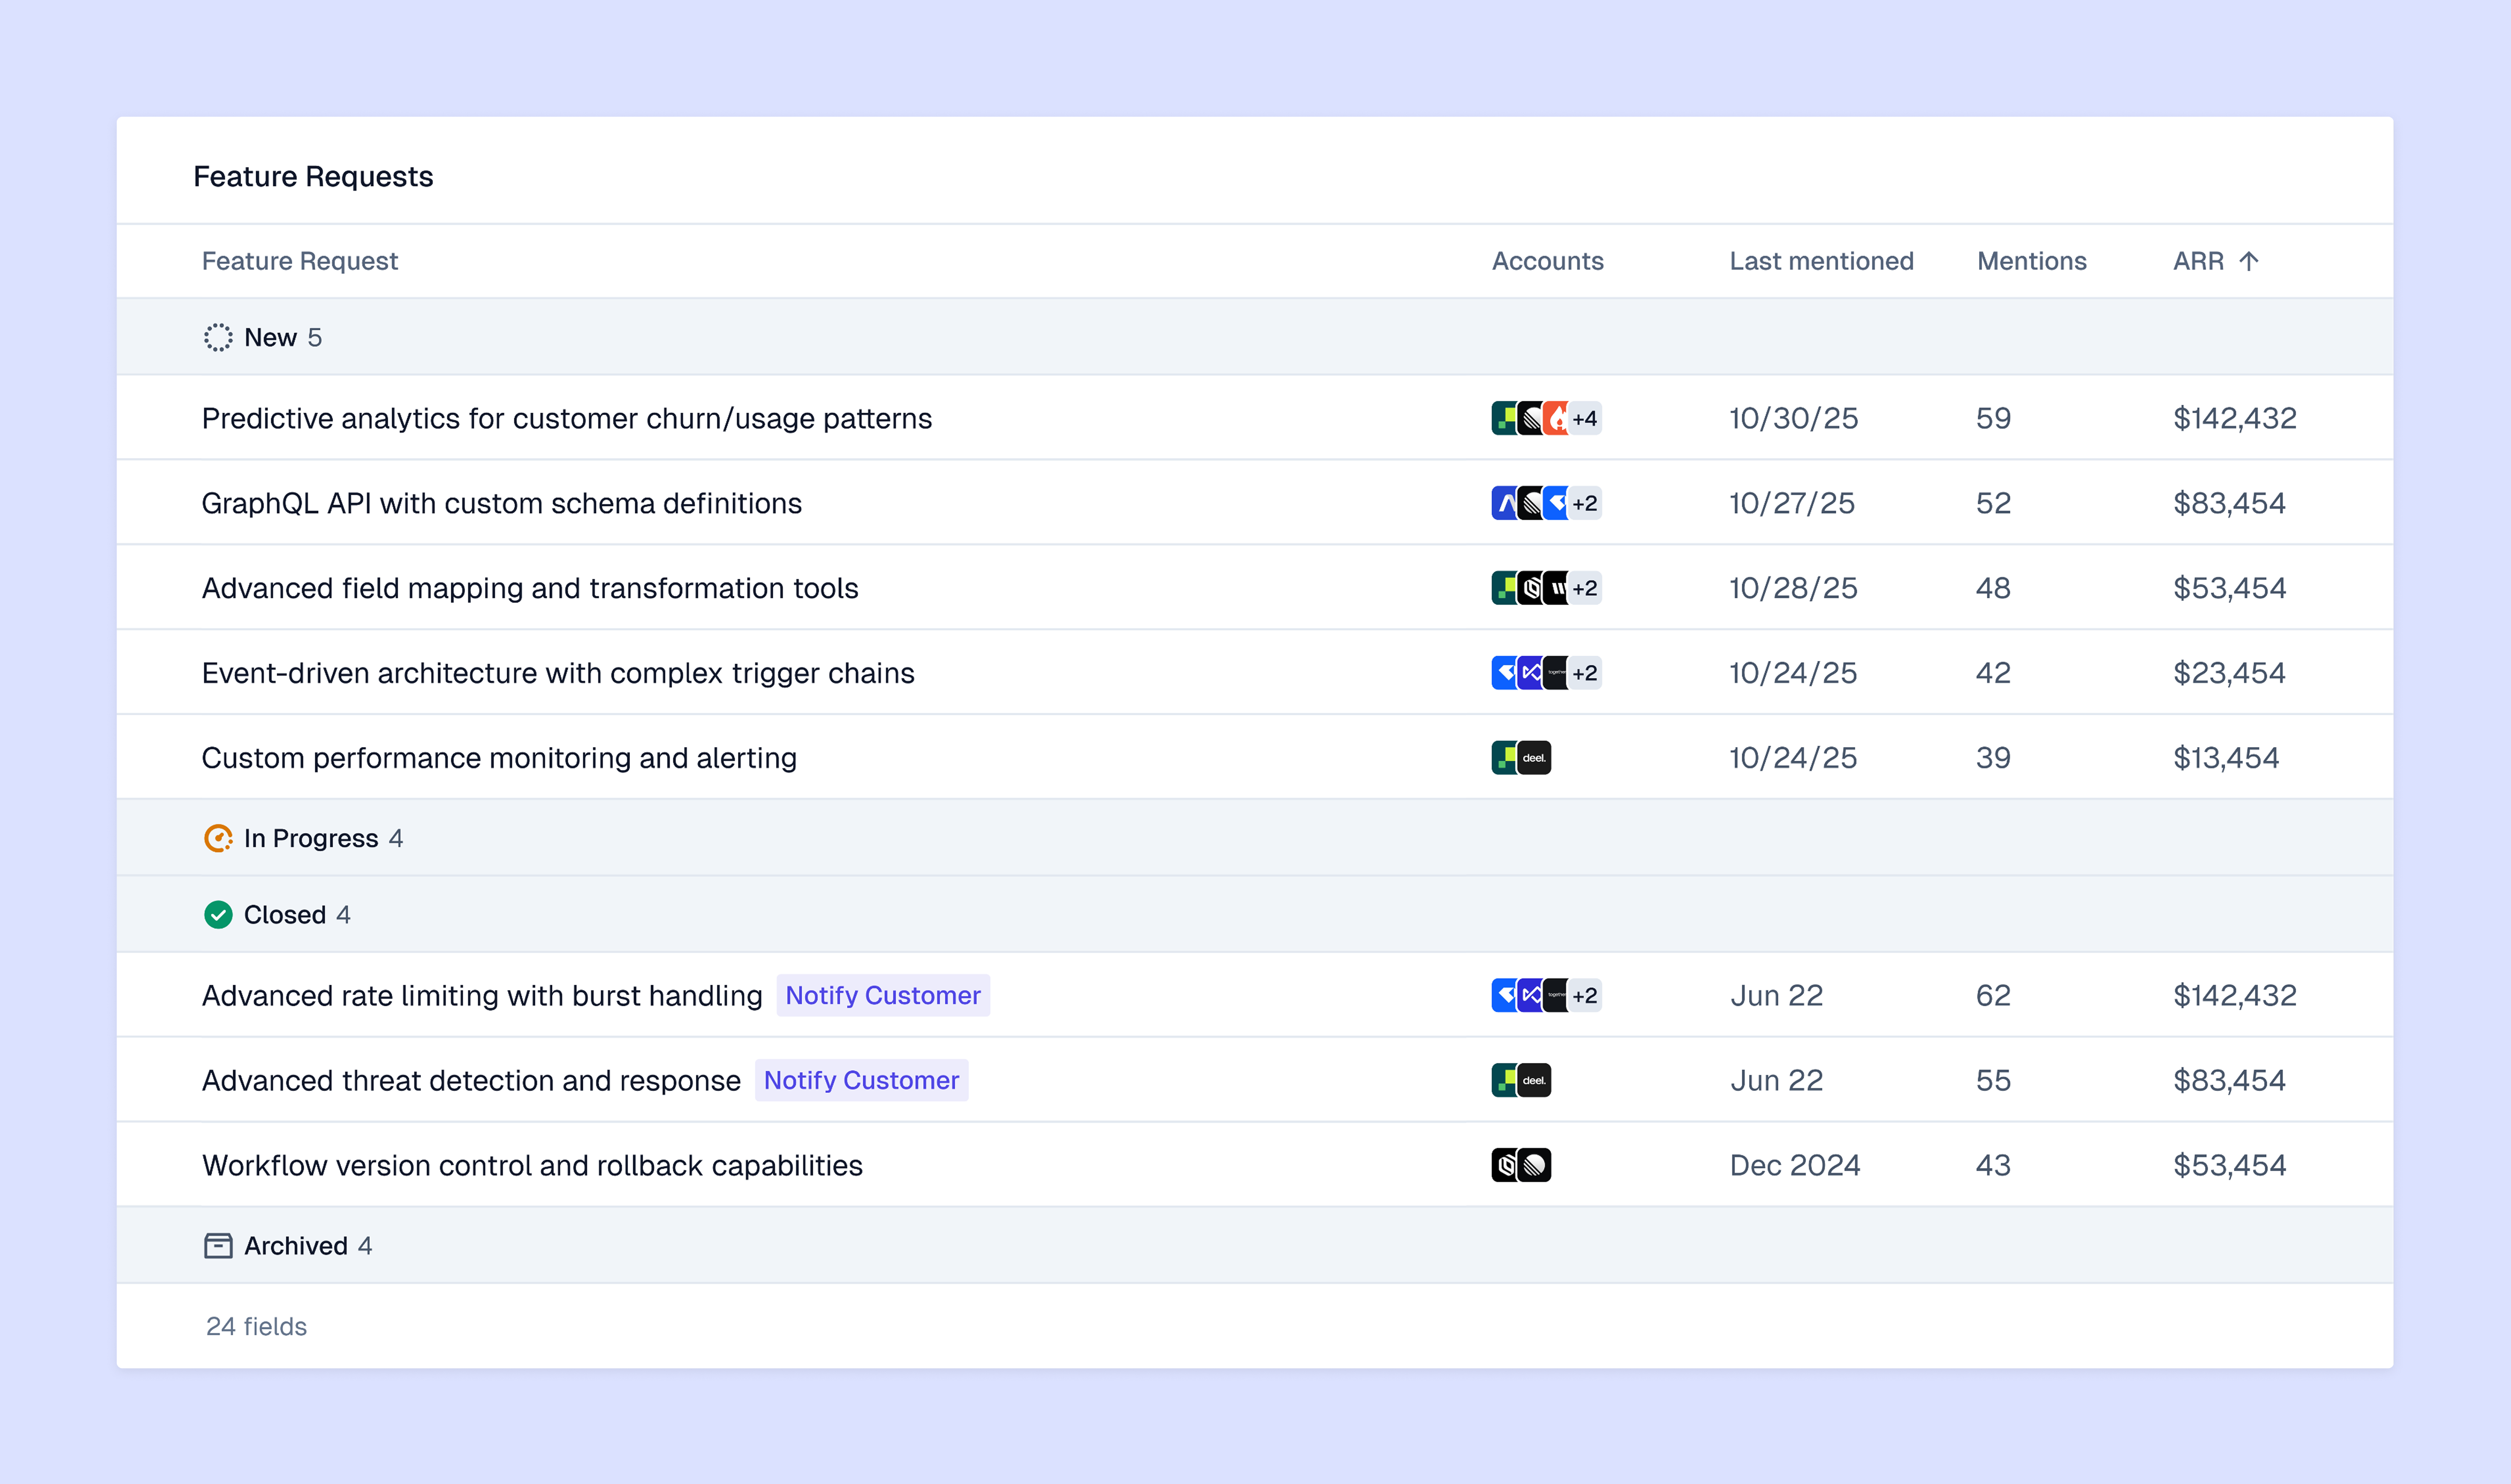Open Event-driven architecture feature request row
This screenshot has height=1484, width=2511.
(x=557, y=673)
